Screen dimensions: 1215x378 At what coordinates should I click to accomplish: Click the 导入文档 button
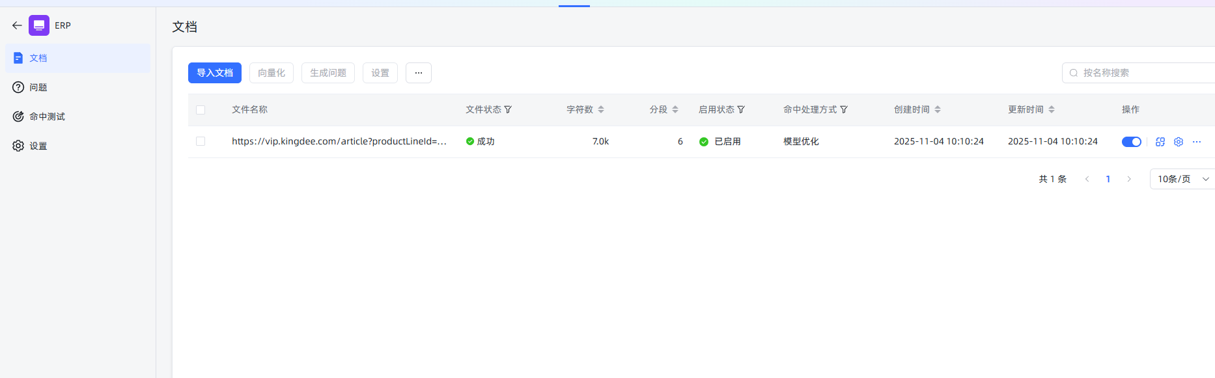tap(215, 73)
